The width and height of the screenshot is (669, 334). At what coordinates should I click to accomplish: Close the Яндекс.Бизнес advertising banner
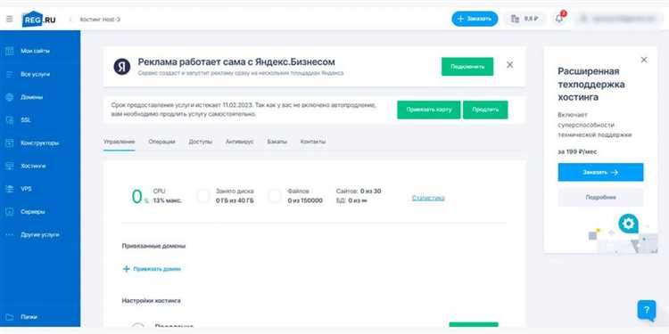509,65
